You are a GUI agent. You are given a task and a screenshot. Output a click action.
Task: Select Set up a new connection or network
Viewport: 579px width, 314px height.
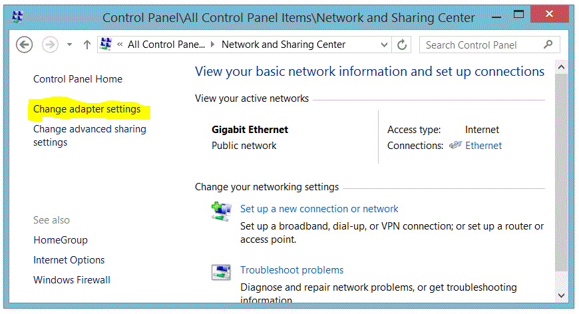(x=319, y=209)
